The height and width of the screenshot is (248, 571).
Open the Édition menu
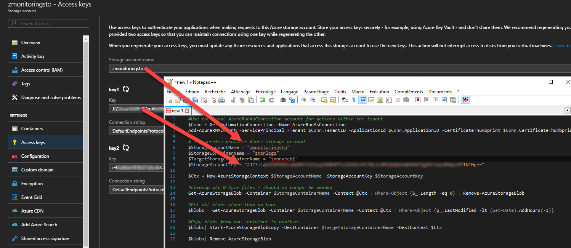[x=192, y=92]
